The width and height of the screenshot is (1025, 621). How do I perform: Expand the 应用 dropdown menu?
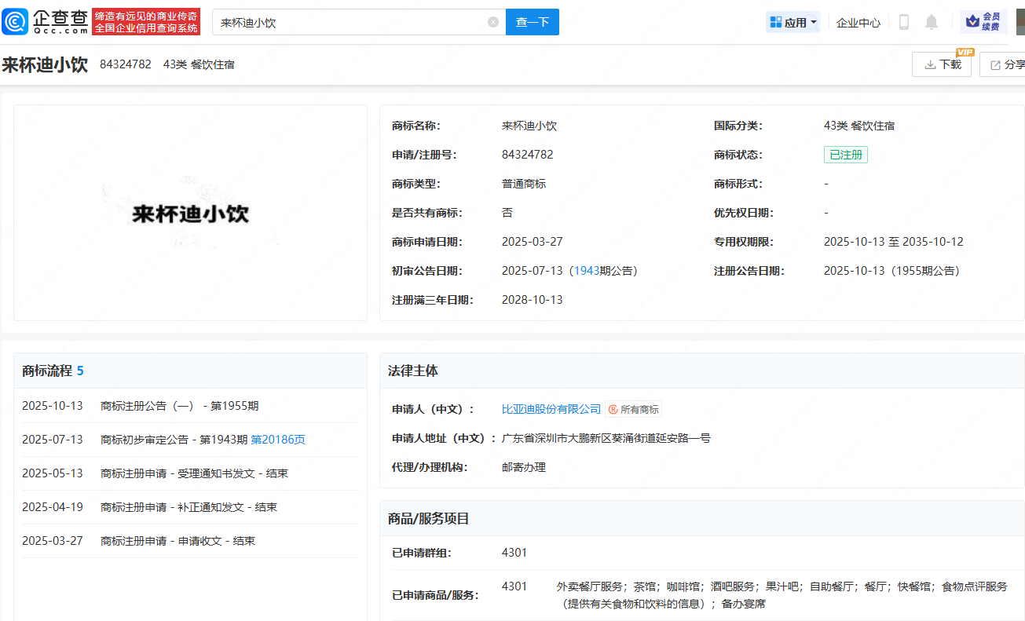click(x=793, y=23)
